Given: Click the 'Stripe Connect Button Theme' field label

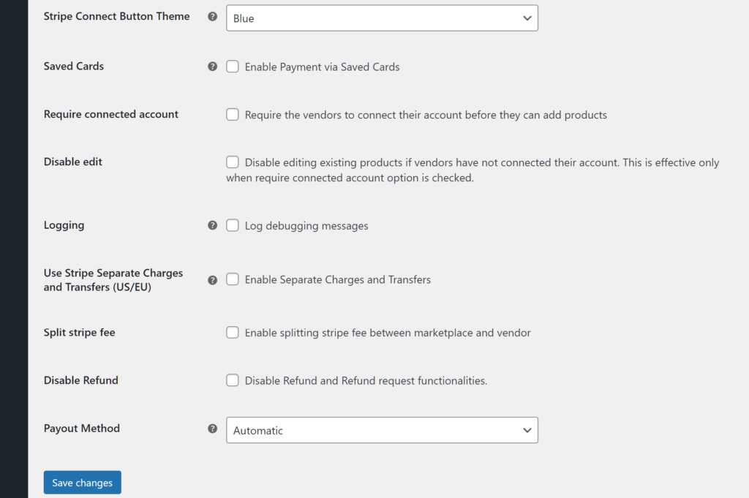Looking at the screenshot, I should [x=116, y=16].
